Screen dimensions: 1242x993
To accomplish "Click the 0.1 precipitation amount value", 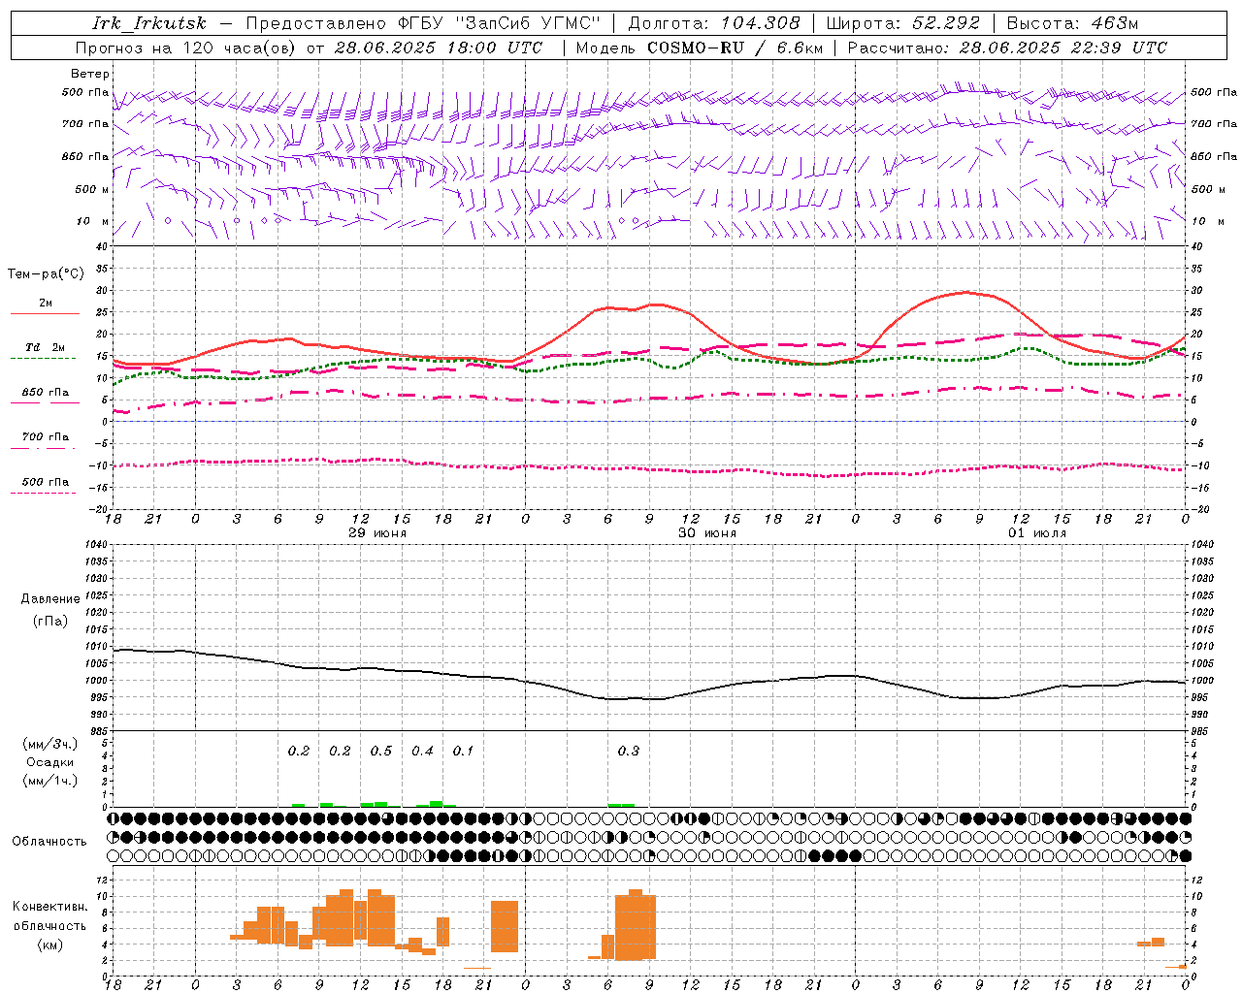I will [464, 751].
